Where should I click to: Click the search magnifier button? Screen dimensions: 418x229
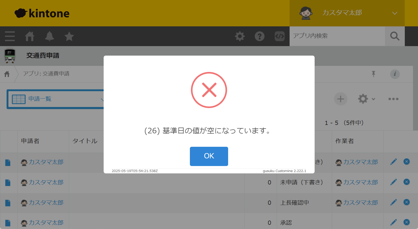pos(395,36)
